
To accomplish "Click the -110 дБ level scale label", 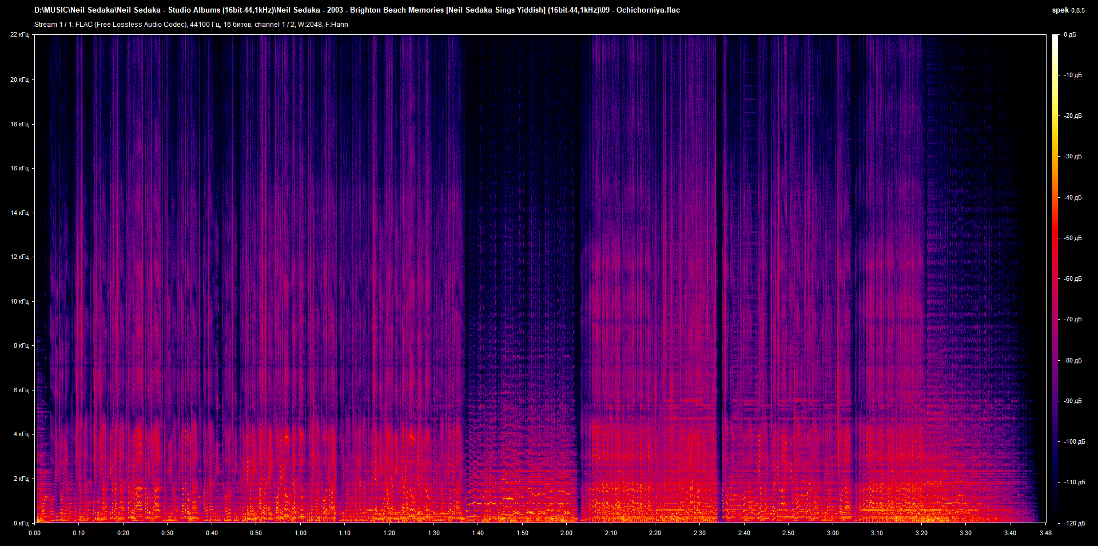I will pos(1074,483).
